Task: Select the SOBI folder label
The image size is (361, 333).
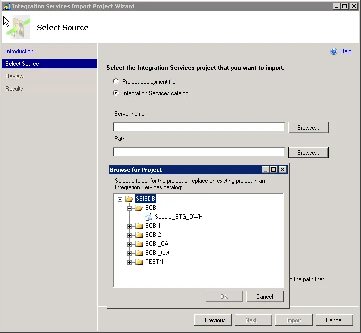Action: tap(151, 208)
